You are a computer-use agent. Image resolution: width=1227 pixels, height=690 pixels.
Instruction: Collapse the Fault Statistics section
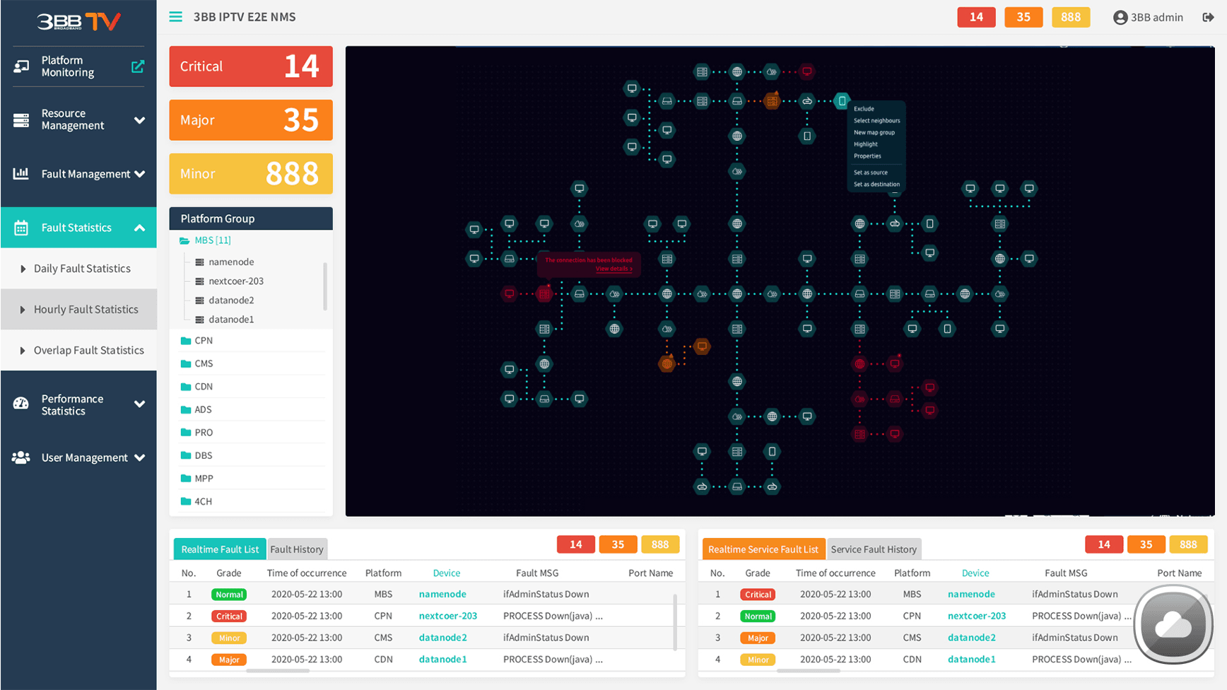point(139,228)
